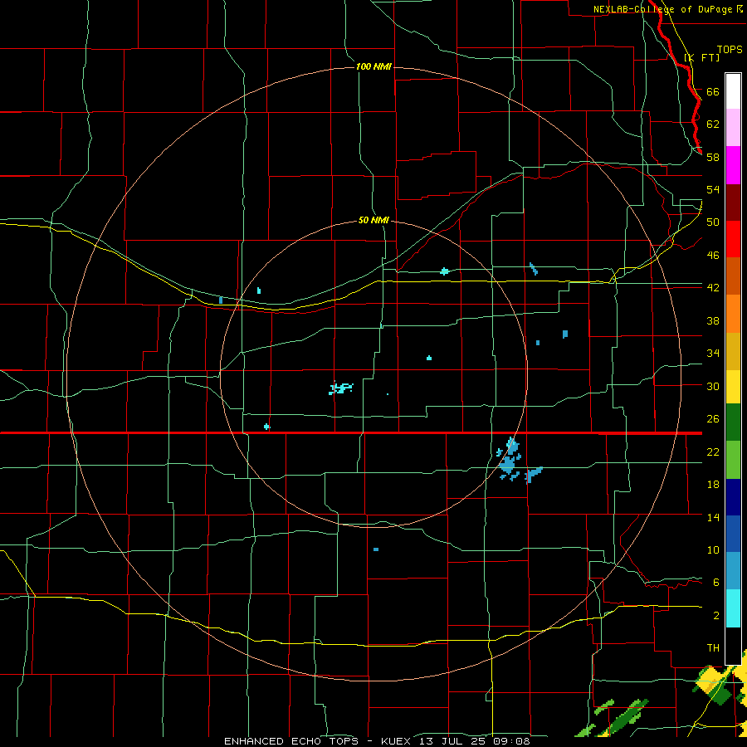Choose the light green legend swatch
The width and height of the screenshot is (747, 747).
tap(733, 460)
